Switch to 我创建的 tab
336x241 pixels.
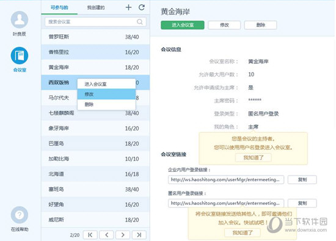pos(96,7)
